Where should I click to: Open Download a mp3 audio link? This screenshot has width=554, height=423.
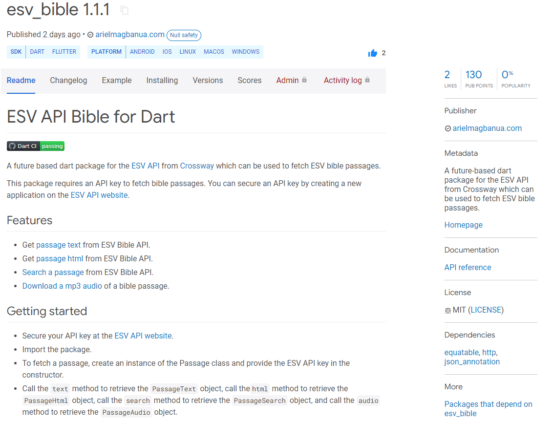point(62,286)
